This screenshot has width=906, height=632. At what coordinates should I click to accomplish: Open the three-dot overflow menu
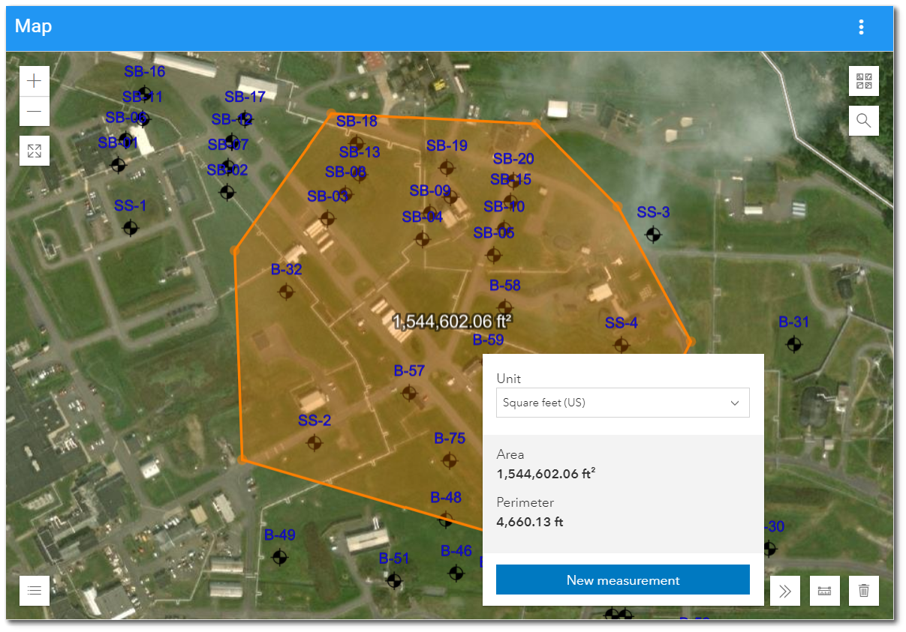click(x=860, y=27)
